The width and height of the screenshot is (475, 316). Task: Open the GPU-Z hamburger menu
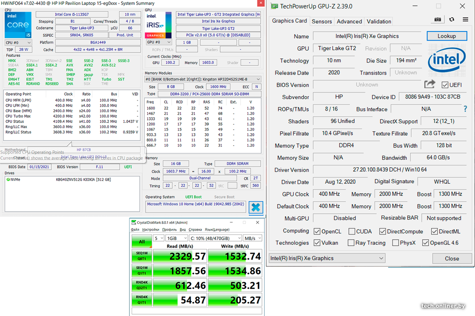click(465, 20)
